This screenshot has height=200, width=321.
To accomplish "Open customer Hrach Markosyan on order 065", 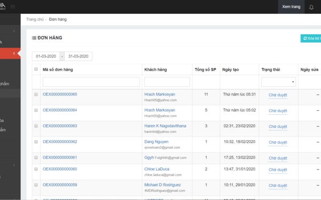I will pos(159,94).
